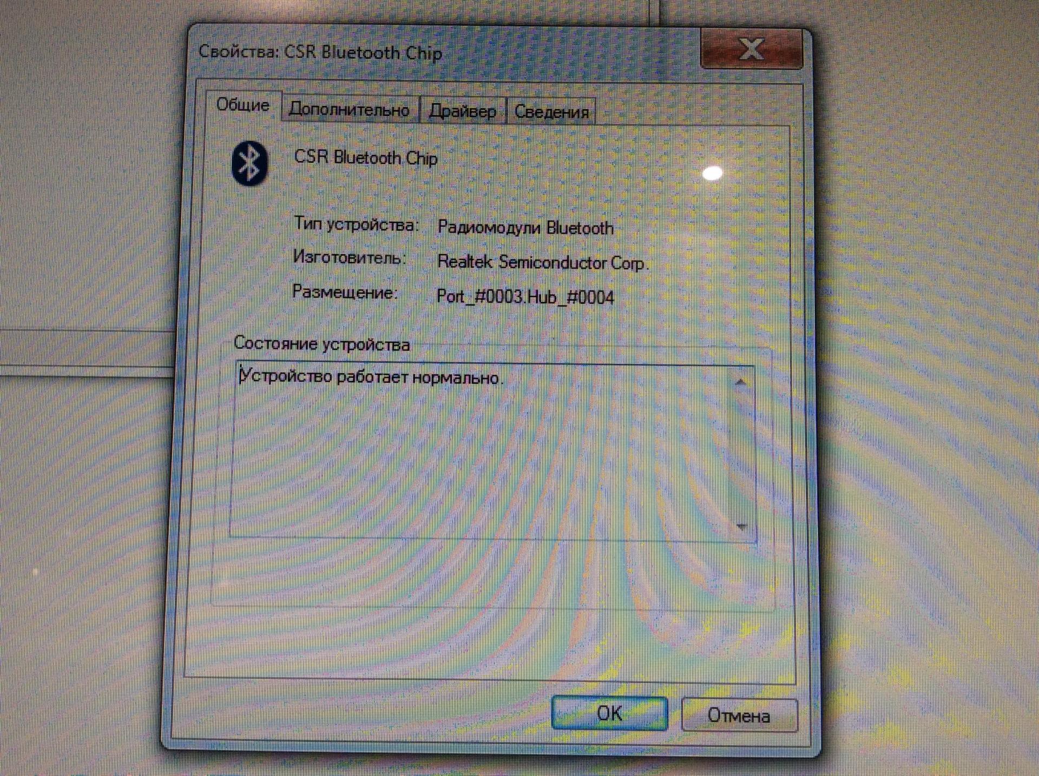
Task: Click the Изготовитель field label
Action: 349,257
